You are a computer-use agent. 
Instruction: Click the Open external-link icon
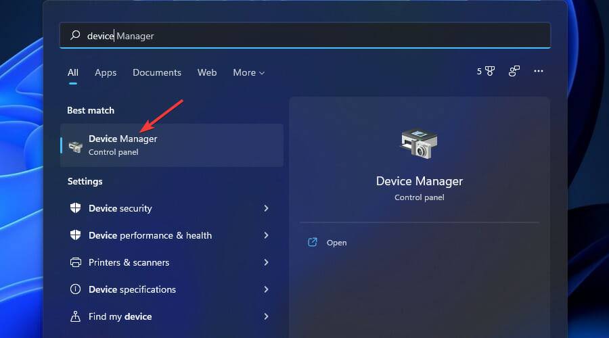click(x=313, y=242)
